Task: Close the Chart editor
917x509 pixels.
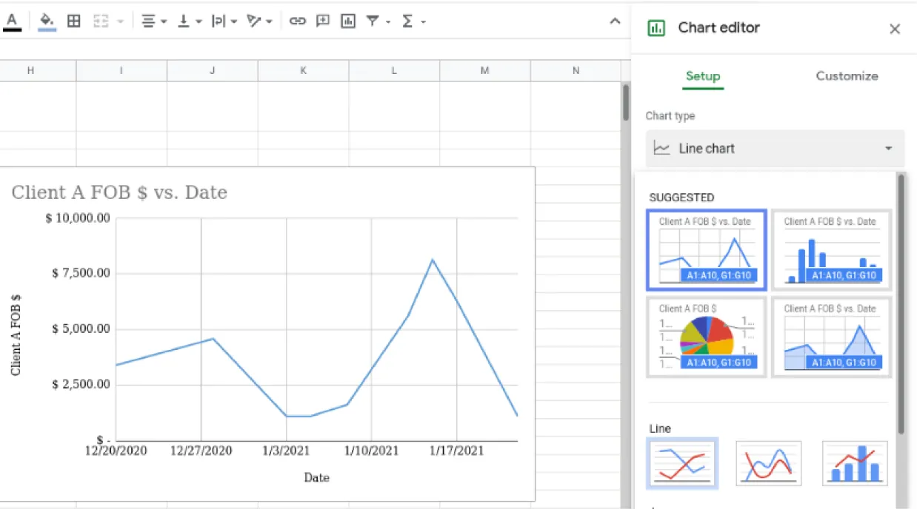Action: 895,29
